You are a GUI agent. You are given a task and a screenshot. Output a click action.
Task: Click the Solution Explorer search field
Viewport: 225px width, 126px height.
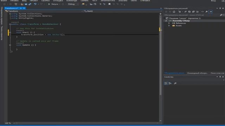[x=192, y=15]
